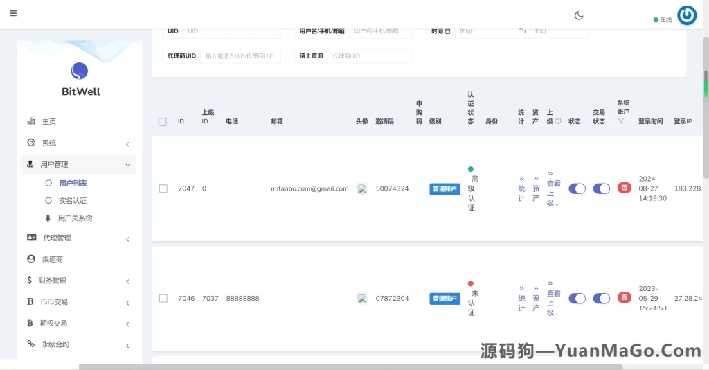Check the row checkbox for user 7046
Image resolution: width=709 pixels, height=370 pixels.
(163, 299)
